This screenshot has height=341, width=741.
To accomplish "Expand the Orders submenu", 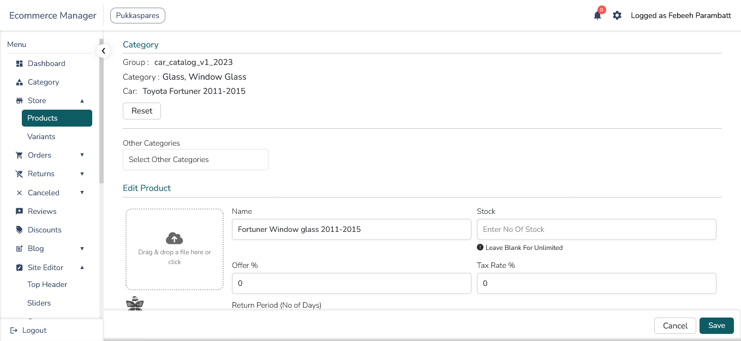I will click(82, 155).
